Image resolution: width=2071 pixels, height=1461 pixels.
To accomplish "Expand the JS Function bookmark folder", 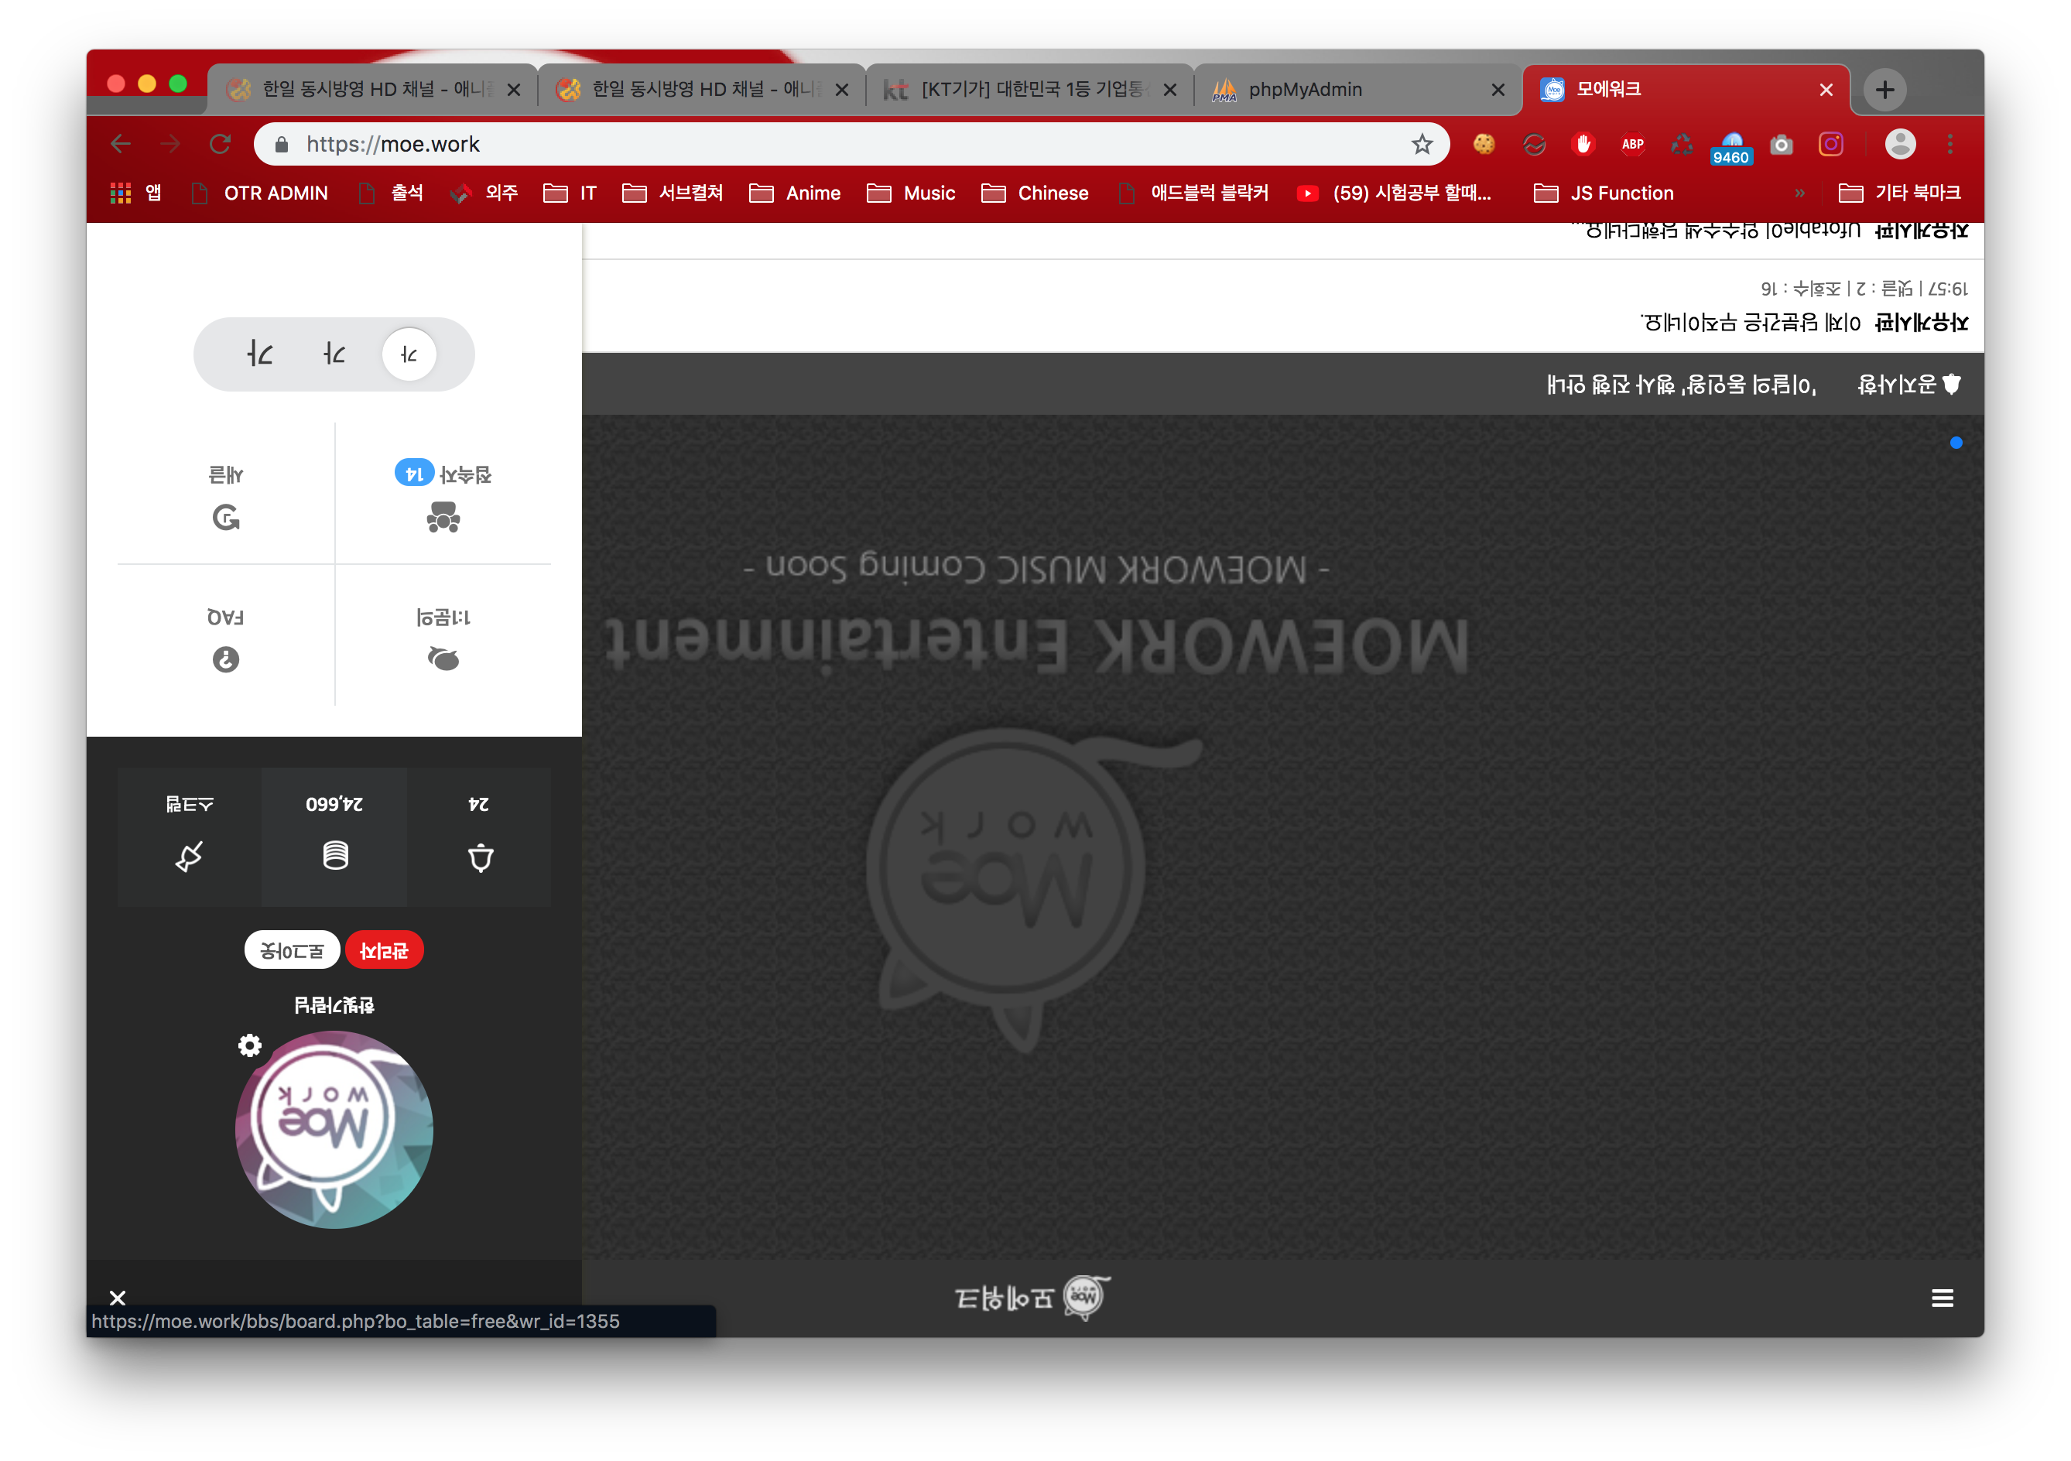I will click(x=1604, y=193).
